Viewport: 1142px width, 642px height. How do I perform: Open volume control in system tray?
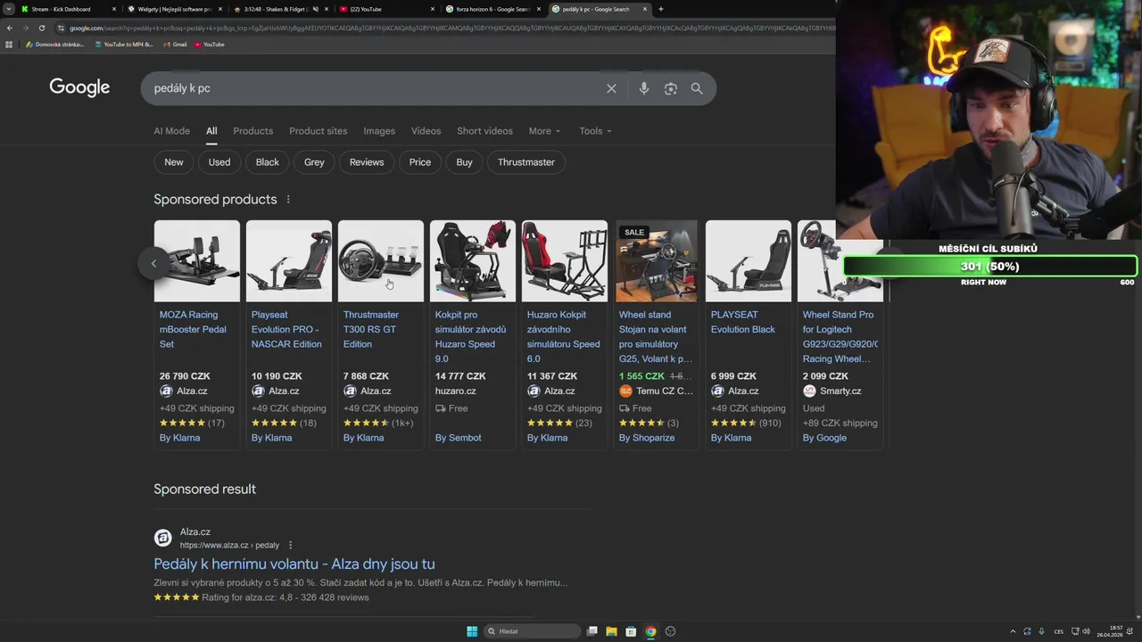click(1086, 631)
